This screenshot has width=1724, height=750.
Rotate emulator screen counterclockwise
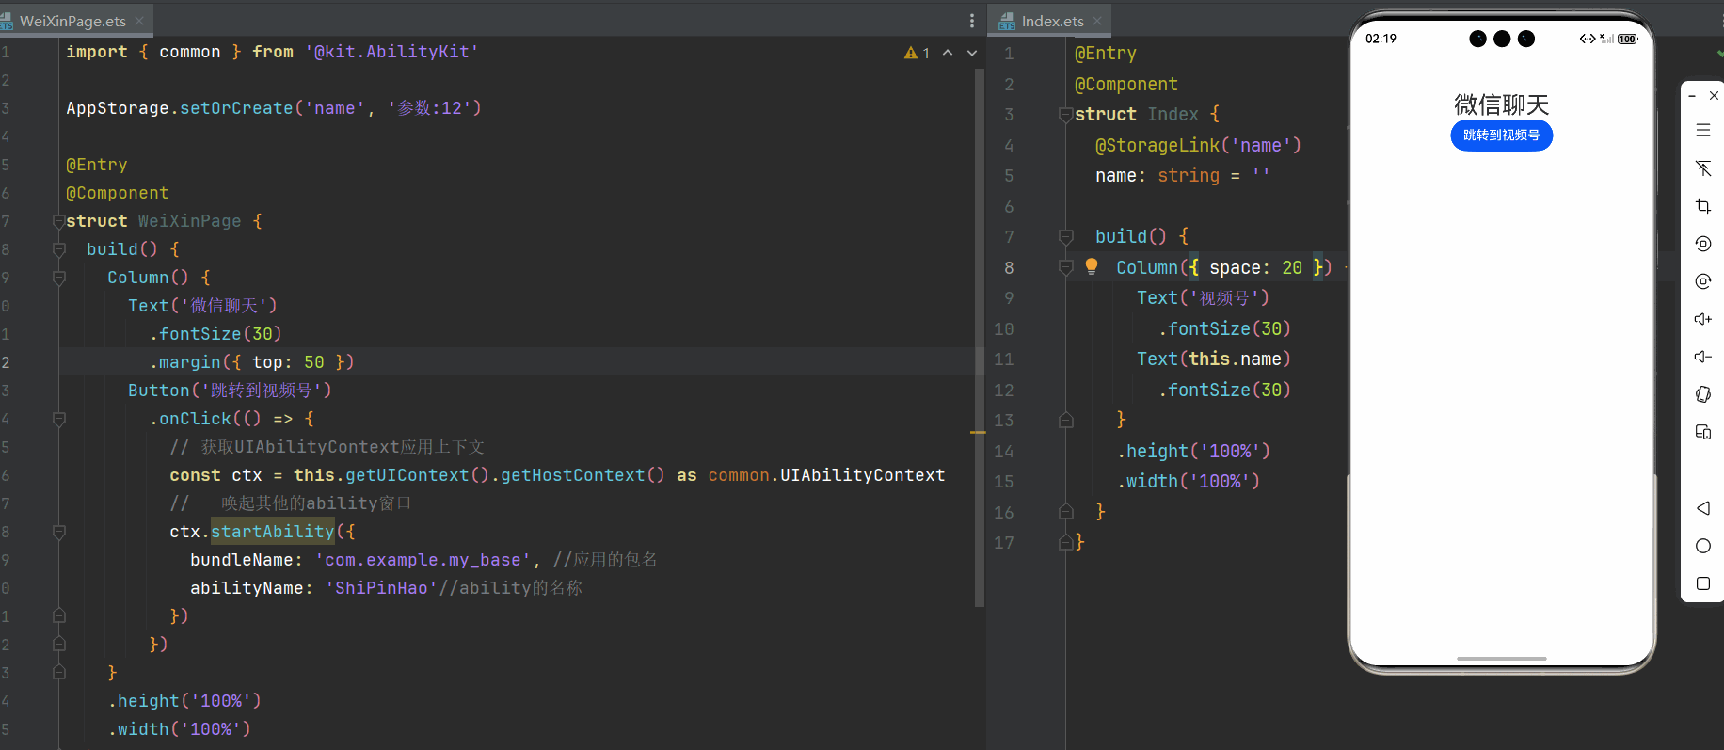click(x=1702, y=244)
